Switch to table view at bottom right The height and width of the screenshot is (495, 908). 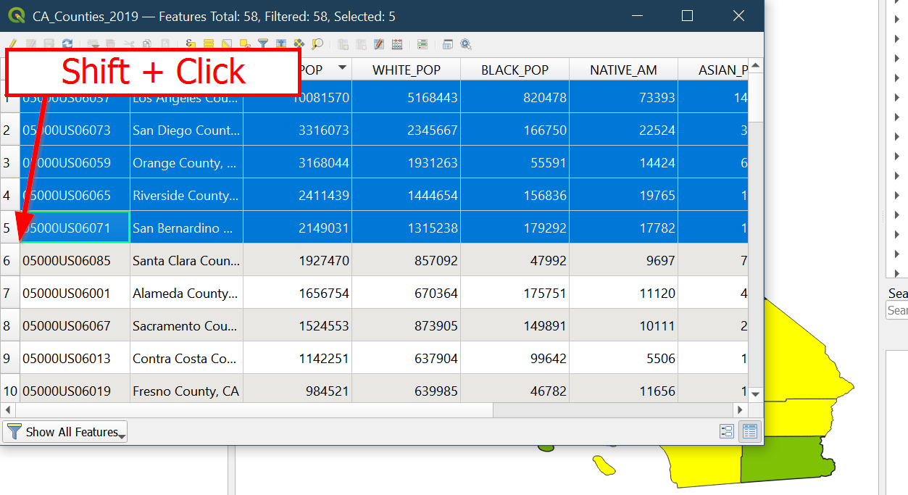(749, 432)
